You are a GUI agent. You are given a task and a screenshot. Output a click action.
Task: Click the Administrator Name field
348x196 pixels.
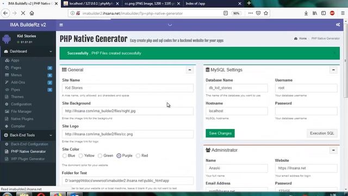(237, 168)
